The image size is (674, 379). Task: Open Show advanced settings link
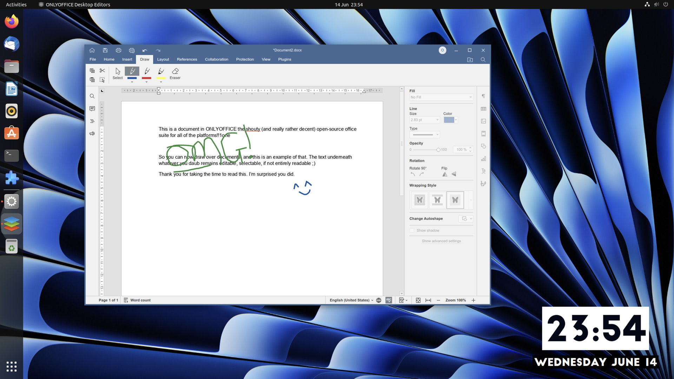(x=441, y=241)
